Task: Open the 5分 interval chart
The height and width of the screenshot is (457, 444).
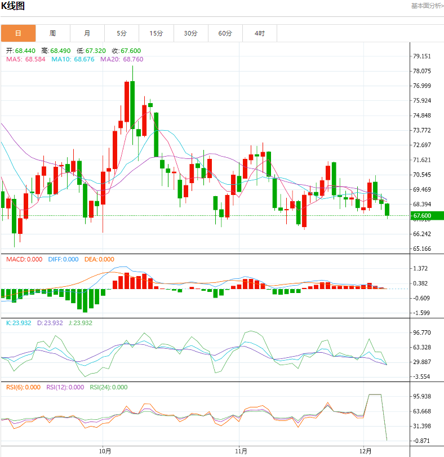Action: [x=122, y=33]
